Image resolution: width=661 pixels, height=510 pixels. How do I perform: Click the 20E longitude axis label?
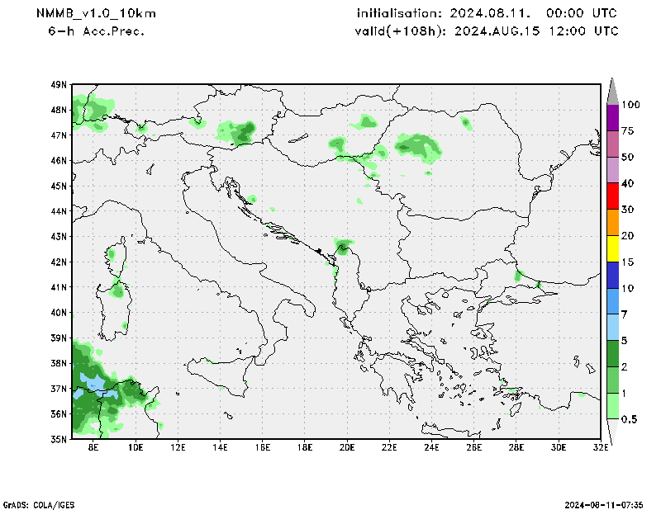tap(347, 448)
